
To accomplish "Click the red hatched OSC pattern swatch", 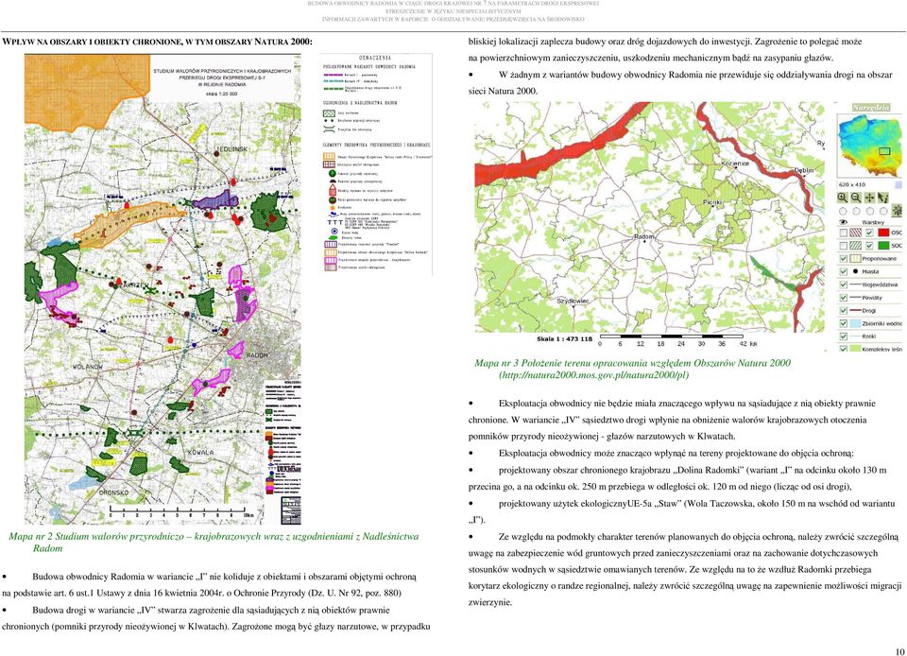I will pyautogui.click(x=856, y=233).
